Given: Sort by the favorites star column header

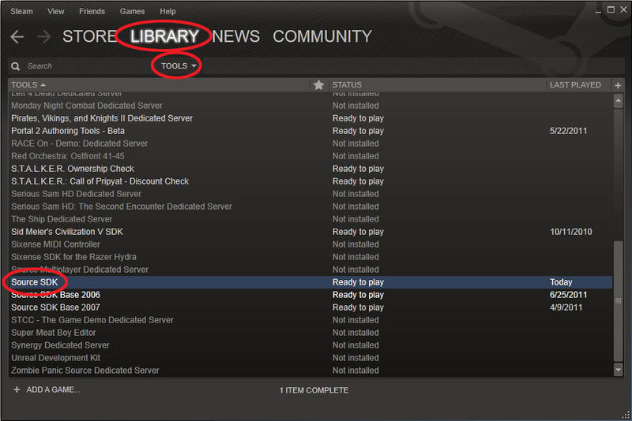Looking at the screenshot, I should pyautogui.click(x=318, y=85).
